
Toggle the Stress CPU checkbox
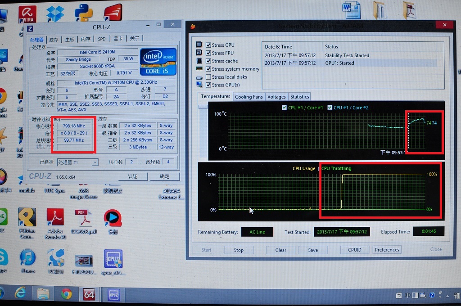[208, 45]
